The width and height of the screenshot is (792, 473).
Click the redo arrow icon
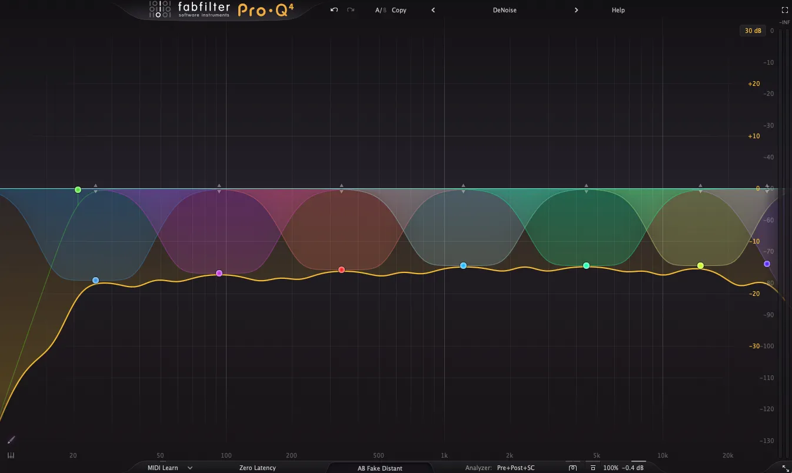point(351,10)
